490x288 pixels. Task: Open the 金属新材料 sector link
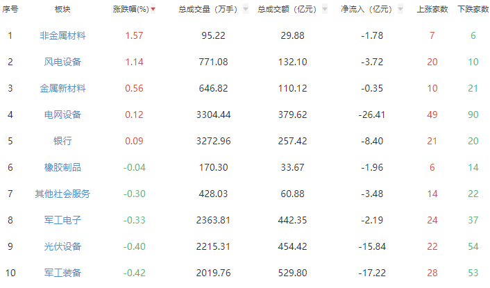pos(62,88)
